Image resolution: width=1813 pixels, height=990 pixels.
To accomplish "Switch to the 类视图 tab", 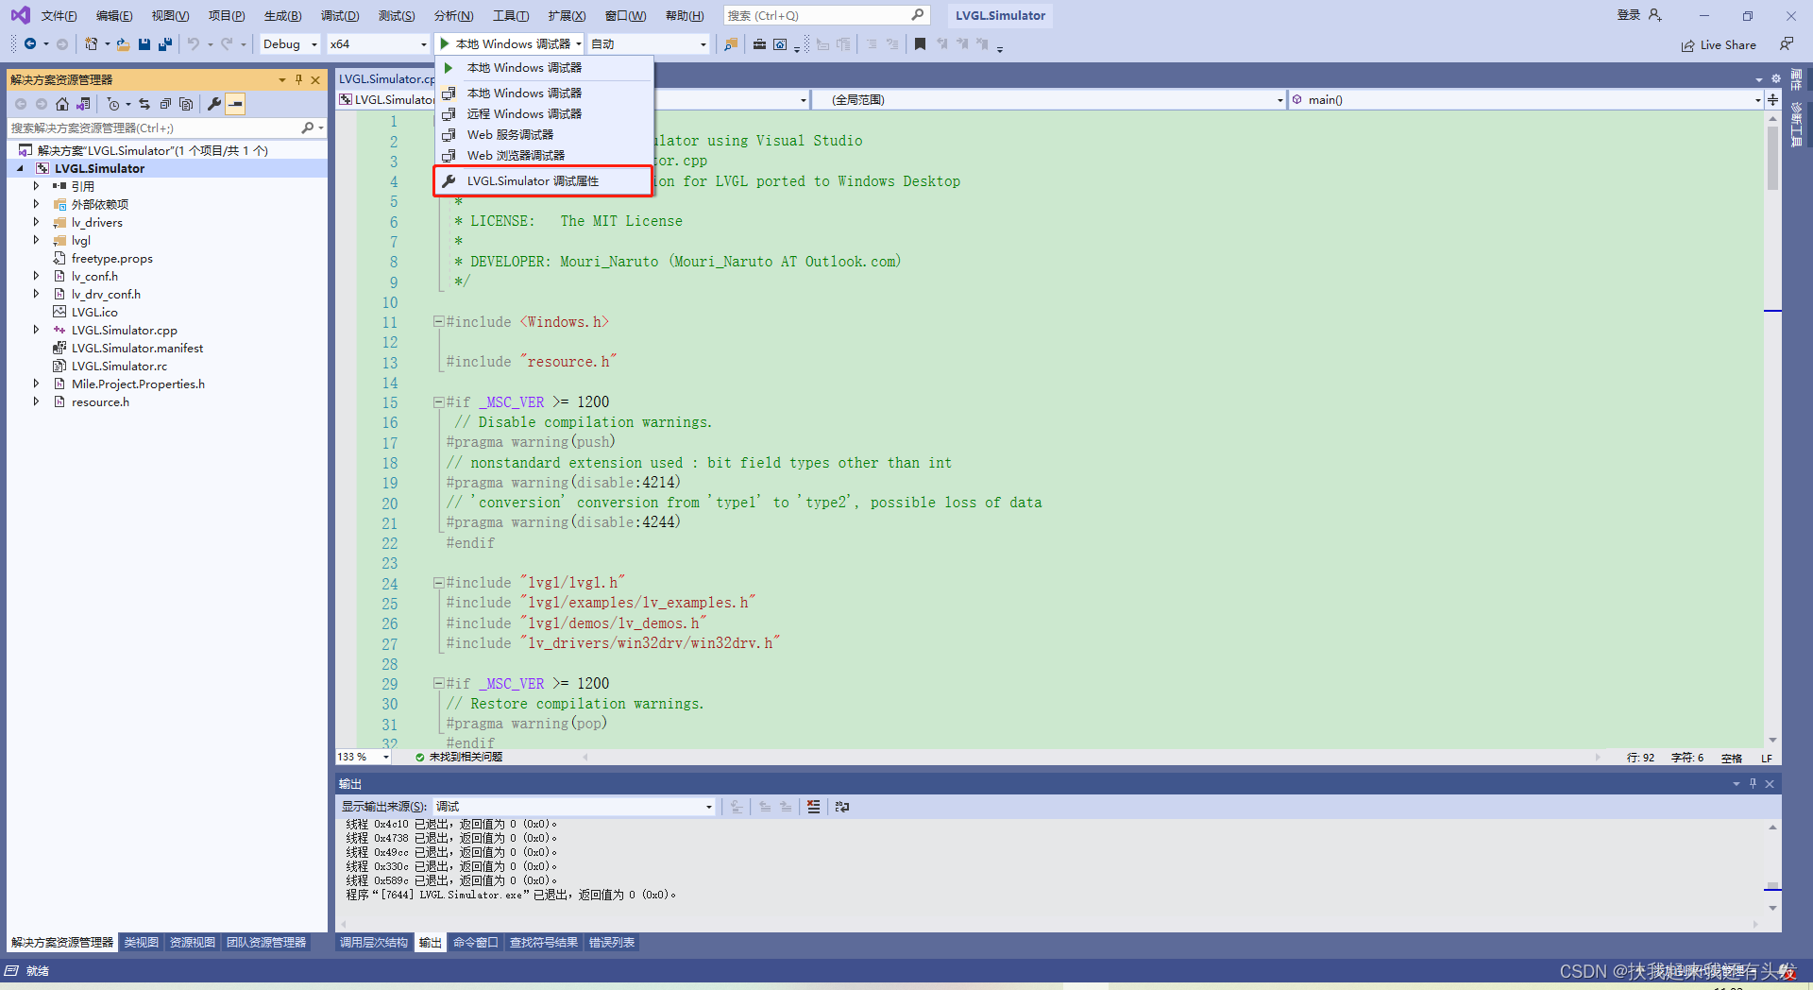I will click(x=141, y=943).
